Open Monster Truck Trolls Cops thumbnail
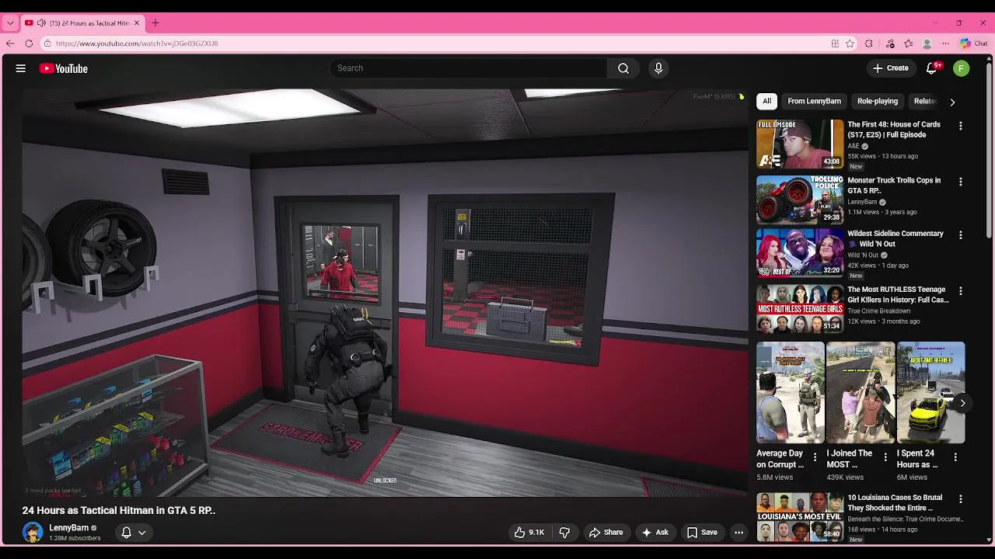Screen dimensions: 995x559 (x=800, y=200)
